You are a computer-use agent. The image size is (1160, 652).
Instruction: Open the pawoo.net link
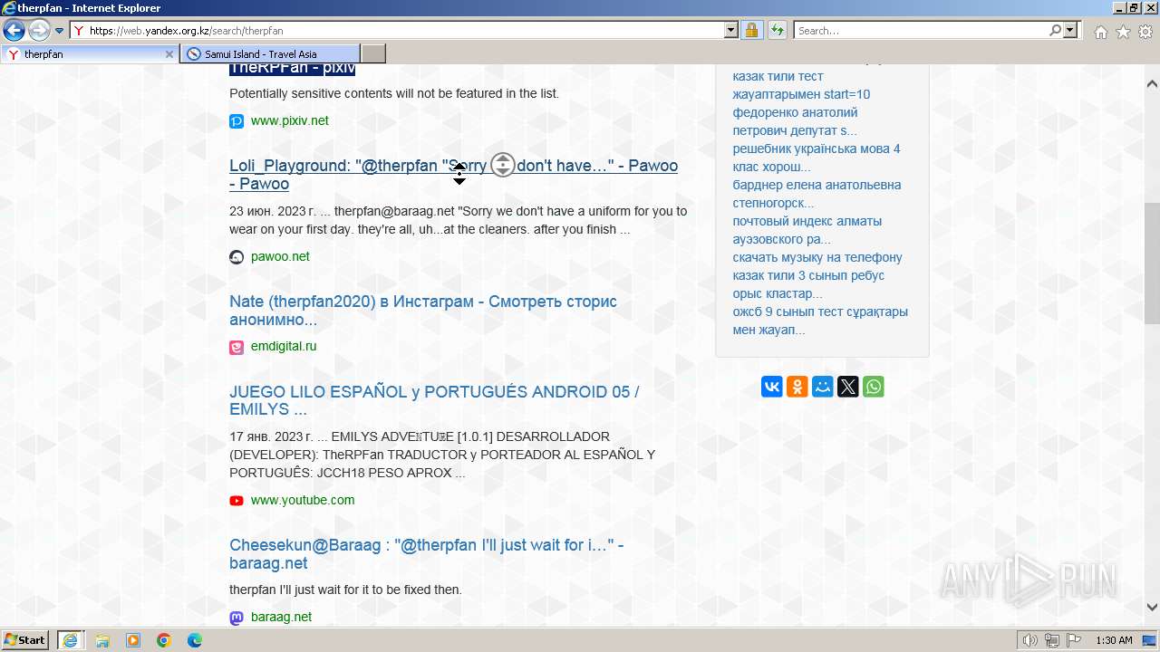pos(280,256)
